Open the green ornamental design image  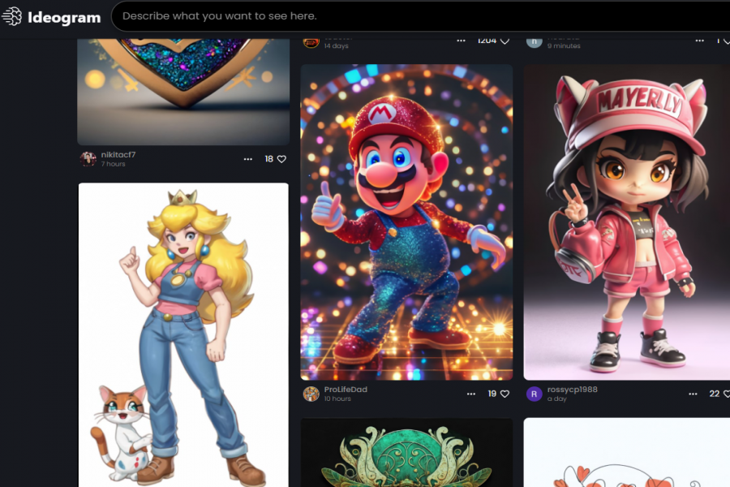pos(406,455)
